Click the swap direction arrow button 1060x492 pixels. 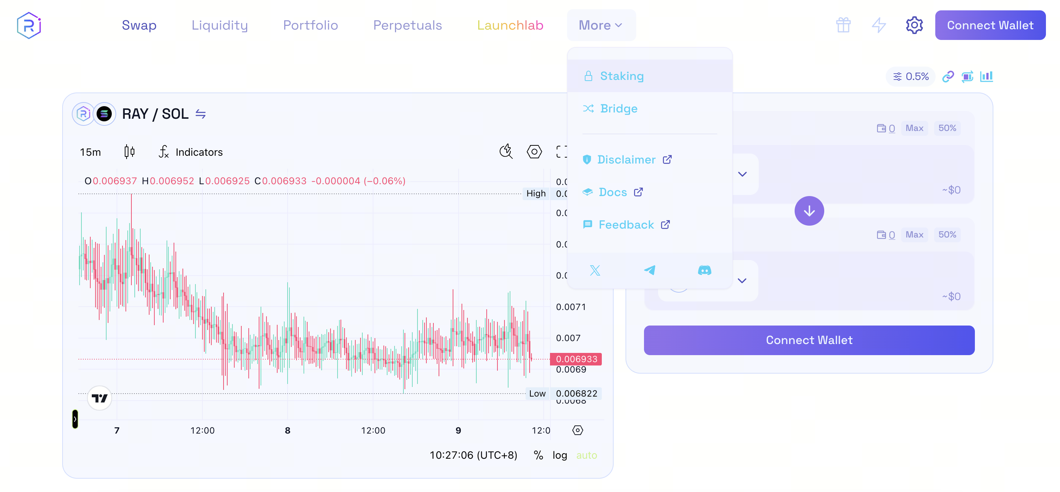point(809,211)
